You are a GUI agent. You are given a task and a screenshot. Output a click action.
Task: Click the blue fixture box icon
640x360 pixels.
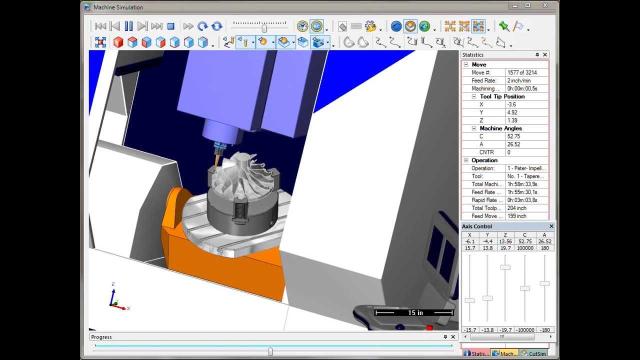coord(303,42)
